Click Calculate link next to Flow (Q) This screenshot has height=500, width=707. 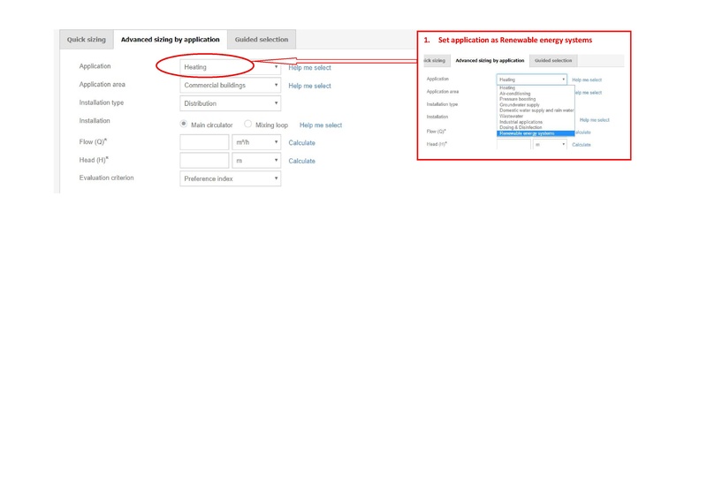point(301,143)
